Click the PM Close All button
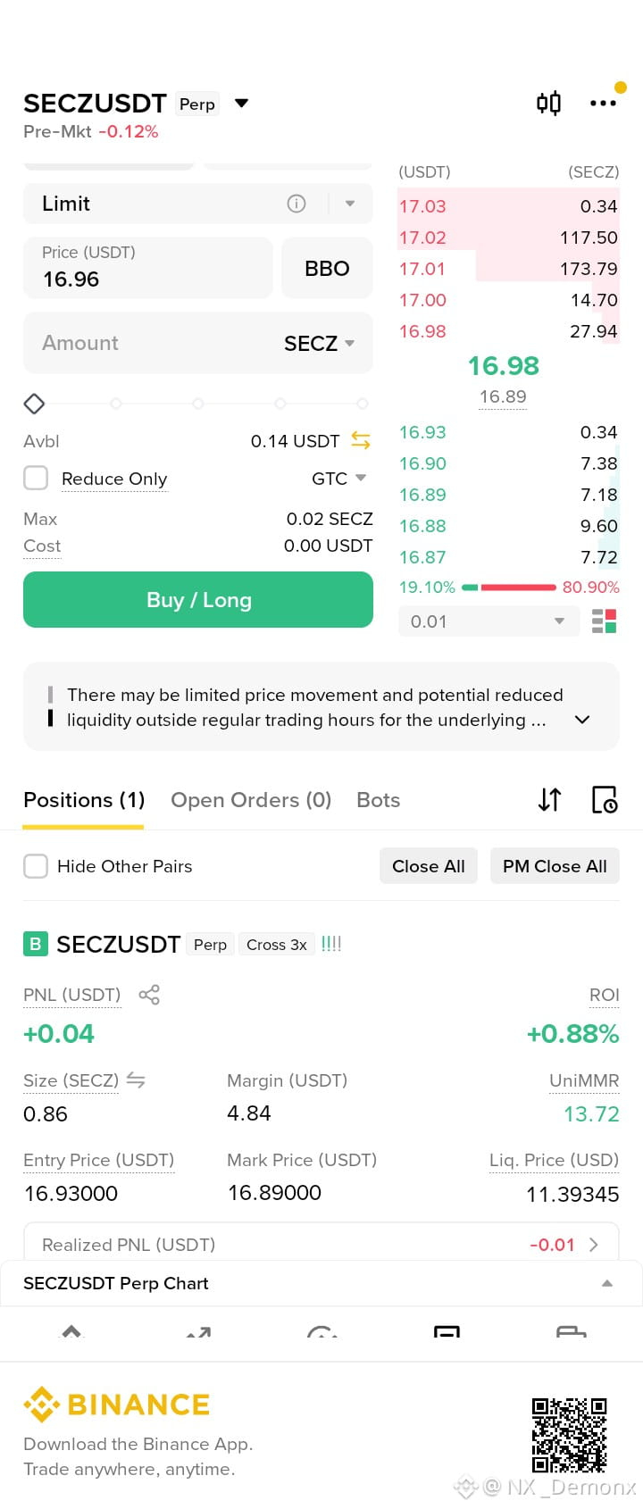The image size is (643, 1509). (x=555, y=866)
